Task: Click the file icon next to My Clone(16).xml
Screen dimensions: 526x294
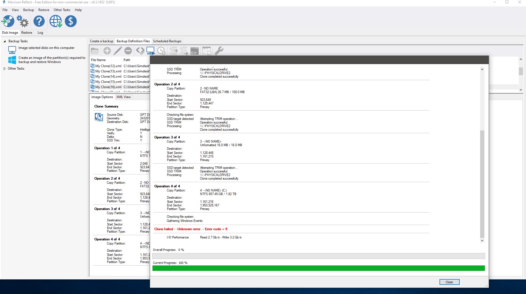Action: [93, 87]
